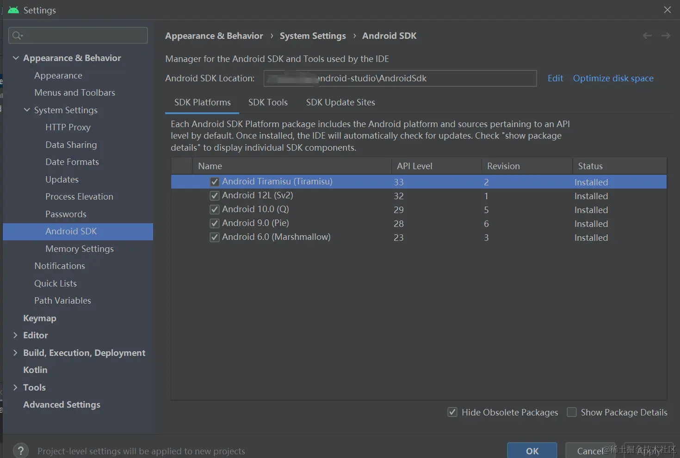Collapse the Appearance & Behavior tree node
This screenshot has width=680, height=458.
click(16, 58)
